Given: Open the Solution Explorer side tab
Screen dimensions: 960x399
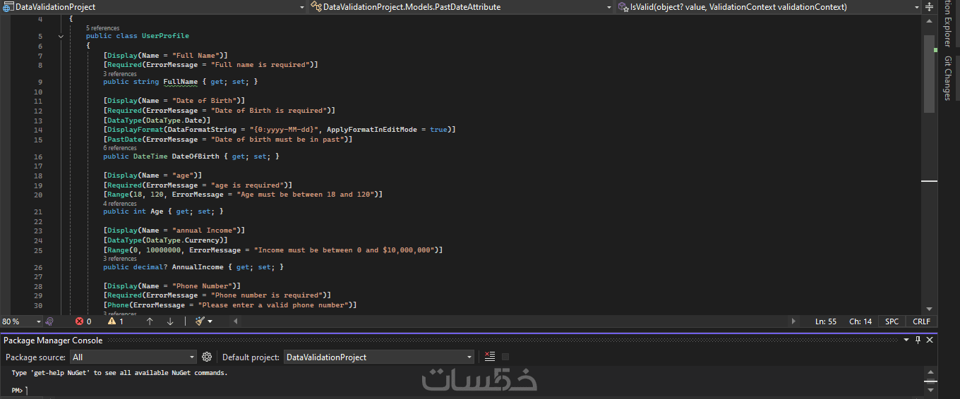Looking at the screenshot, I should tap(948, 23).
